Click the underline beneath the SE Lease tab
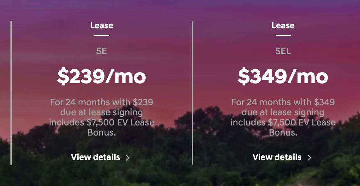Image resolution: width=360 pixels, height=186 pixels. [101, 35]
